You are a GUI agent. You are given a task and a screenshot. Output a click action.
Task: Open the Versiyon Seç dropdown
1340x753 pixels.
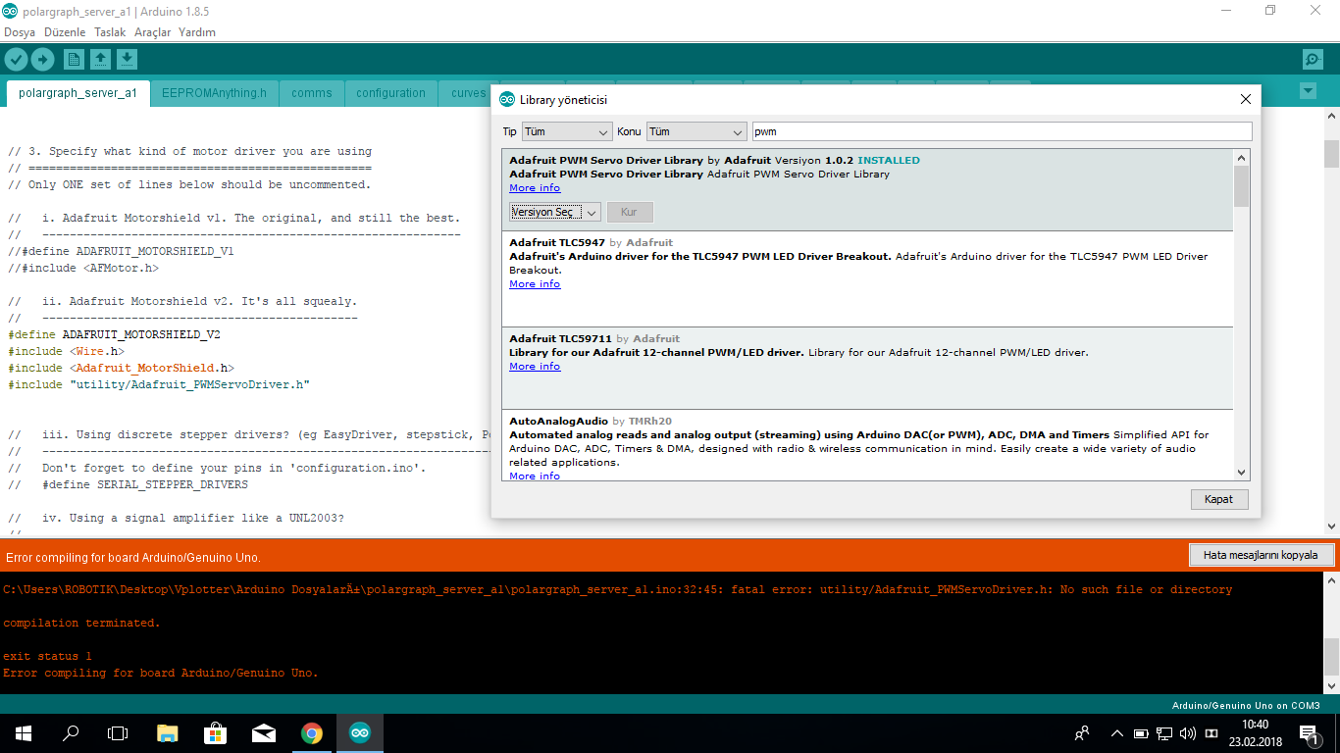[x=554, y=212]
